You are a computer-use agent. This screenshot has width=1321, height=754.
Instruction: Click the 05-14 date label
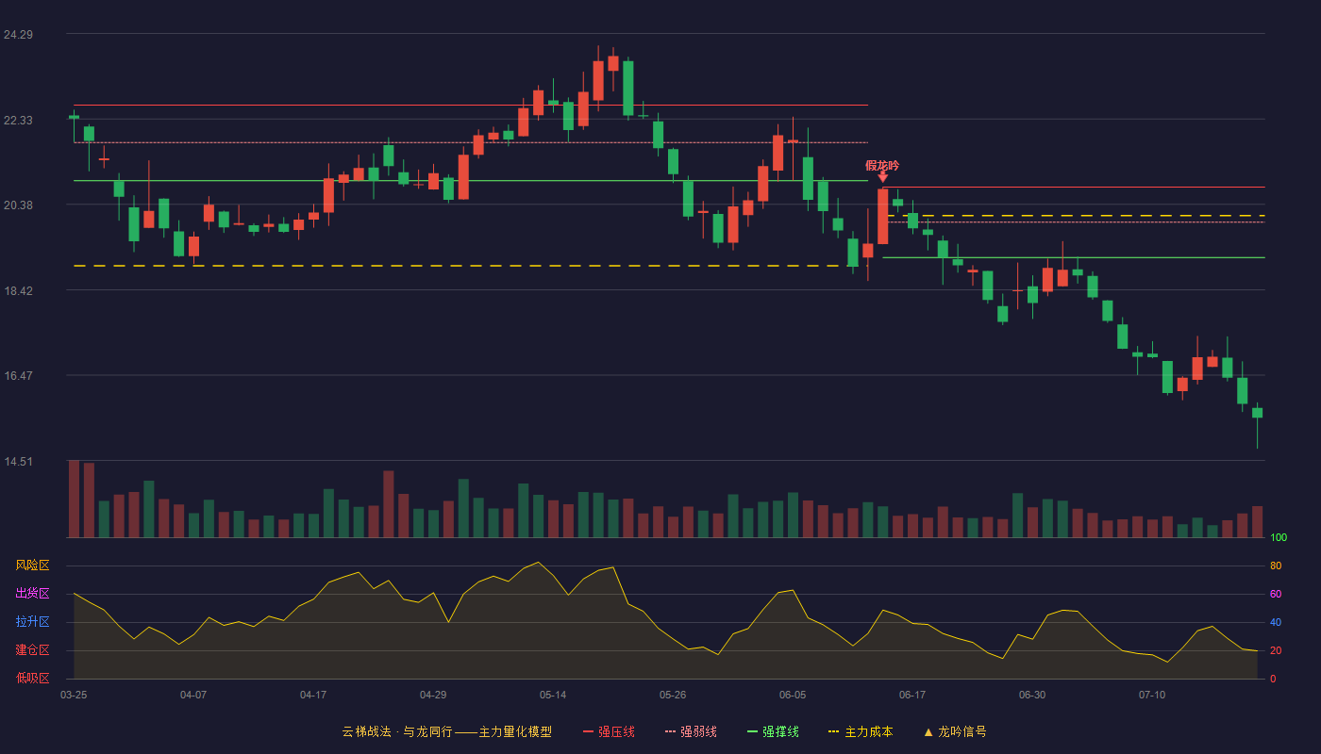pos(553,695)
